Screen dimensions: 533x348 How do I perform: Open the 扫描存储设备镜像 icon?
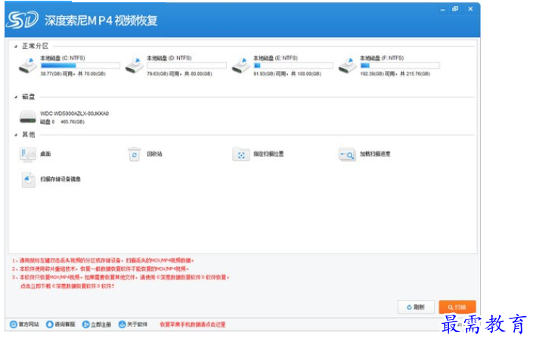28,179
